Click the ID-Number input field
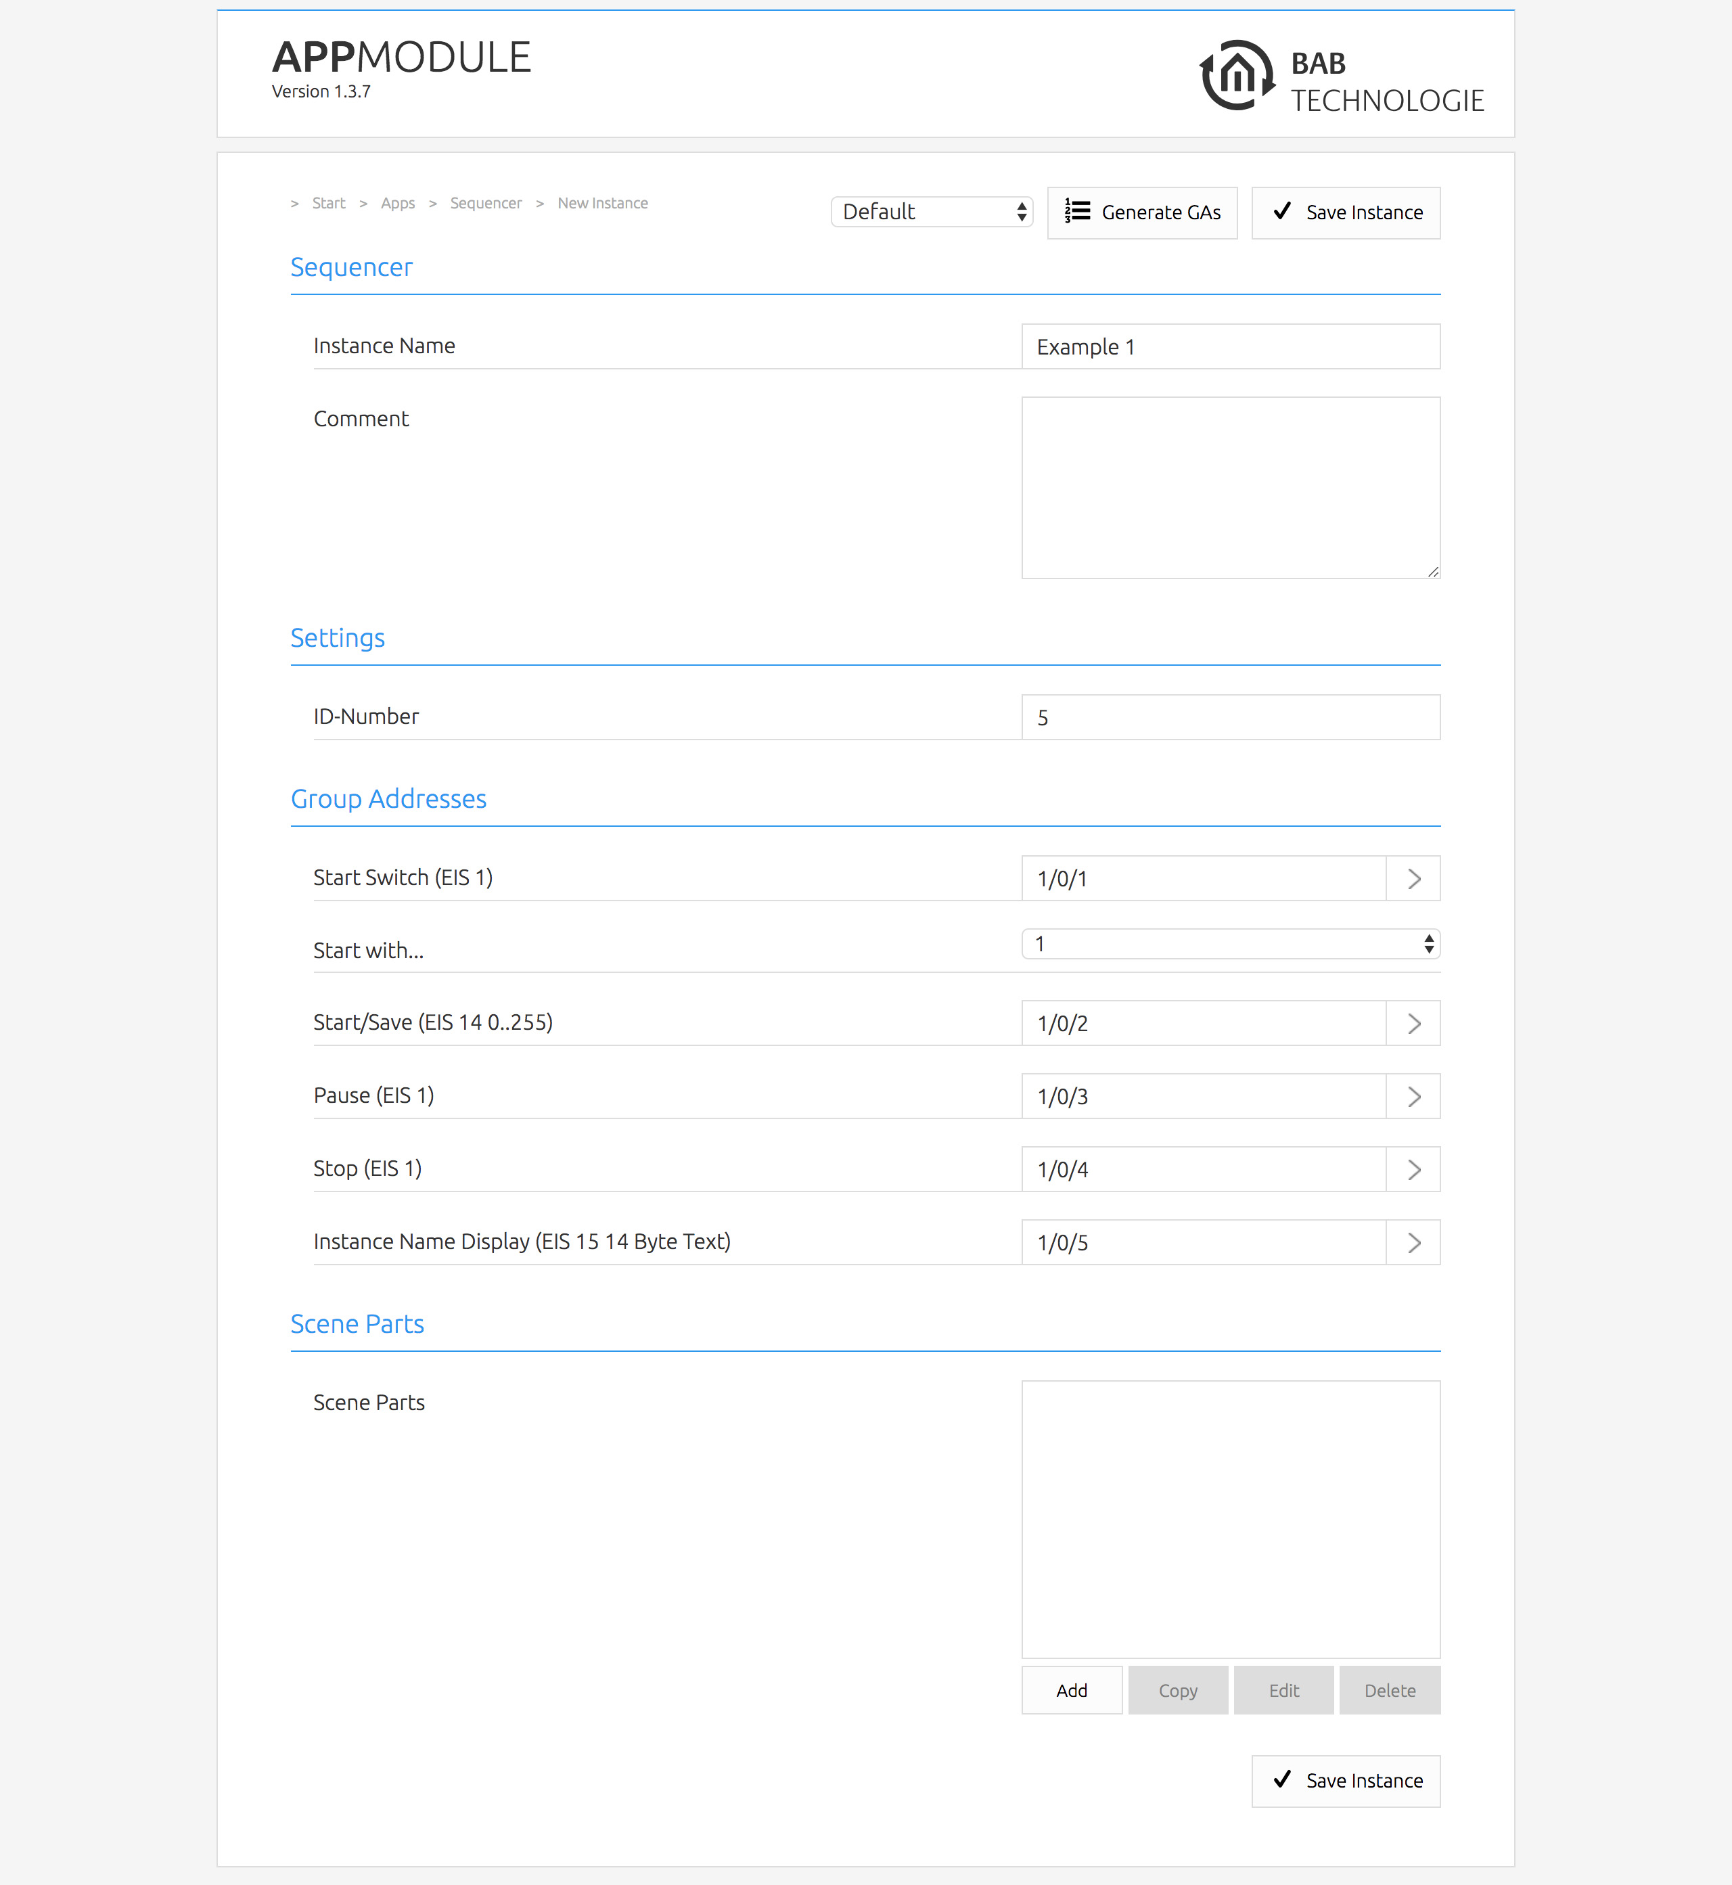The width and height of the screenshot is (1732, 1885). 1229,717
